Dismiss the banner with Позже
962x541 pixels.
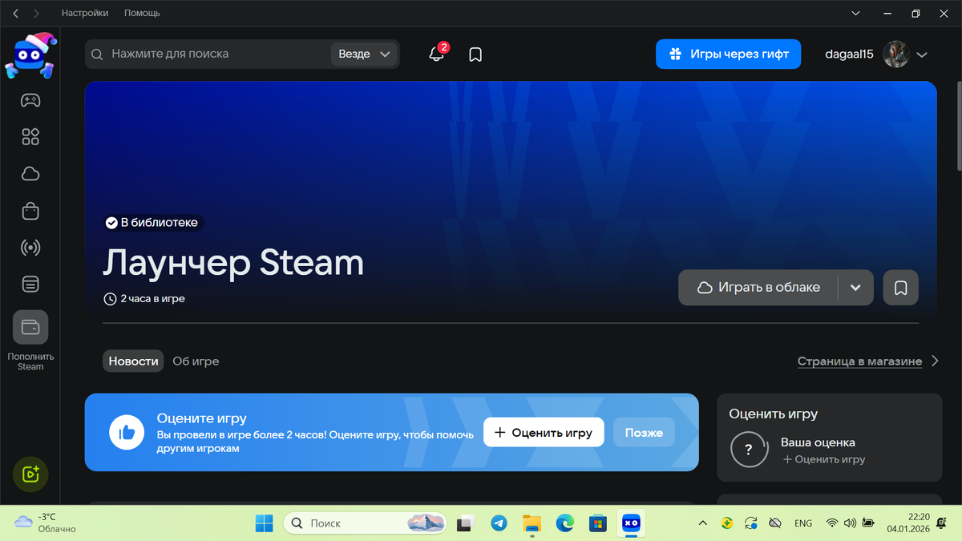(644, 433)
